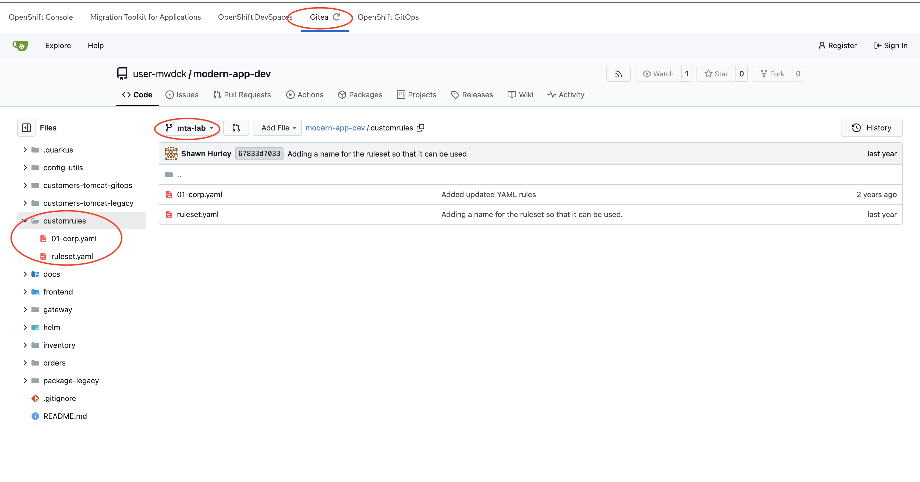The image size is (920, 482).
Task: Open the Add File dropdown
Action: (277, 127)
